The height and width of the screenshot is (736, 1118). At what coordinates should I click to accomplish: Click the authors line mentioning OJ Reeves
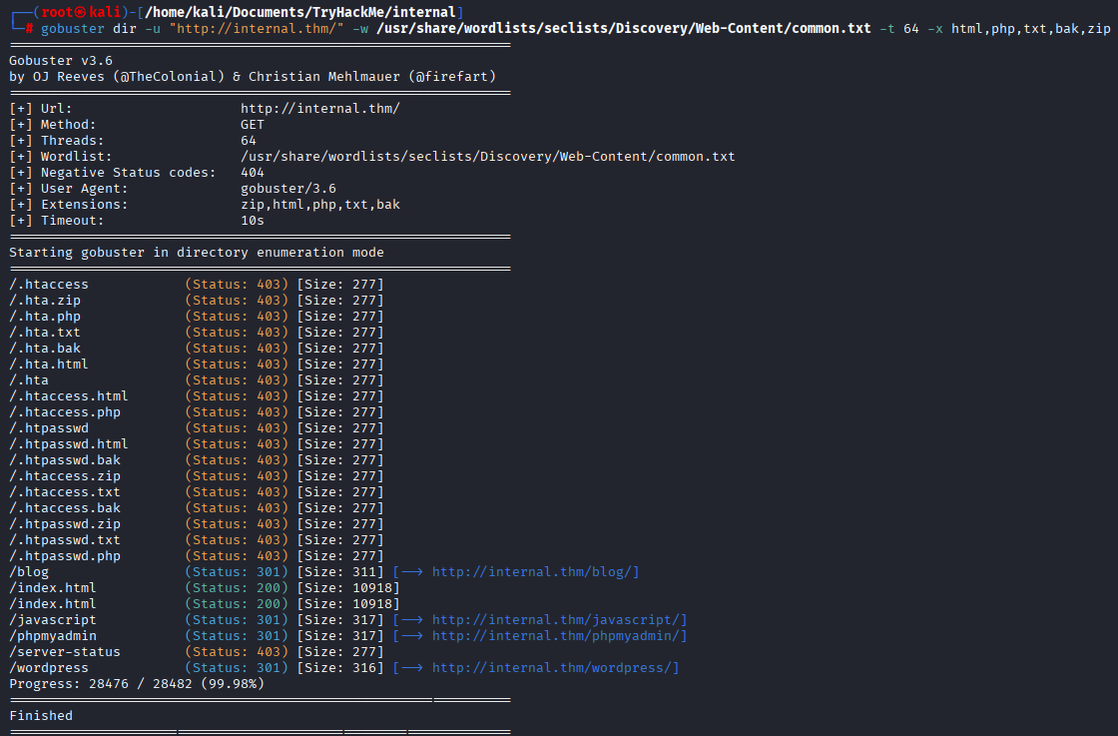[x=253, y=76]
